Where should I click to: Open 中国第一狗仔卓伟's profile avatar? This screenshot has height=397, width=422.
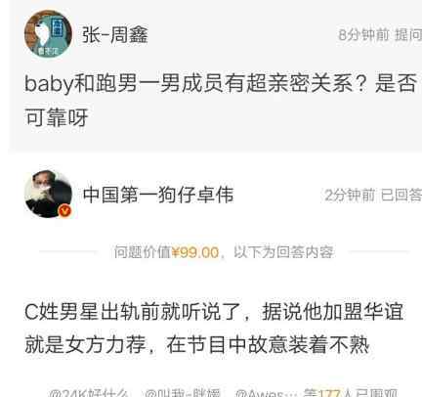[48, 194]
